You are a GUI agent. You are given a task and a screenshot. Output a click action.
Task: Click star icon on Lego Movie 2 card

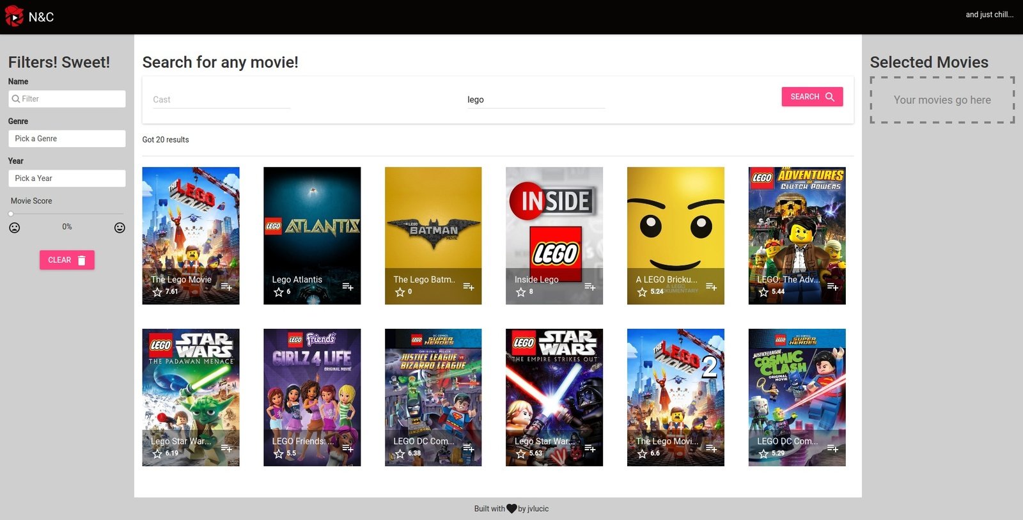pyautogui.click(x=642, y=453)
